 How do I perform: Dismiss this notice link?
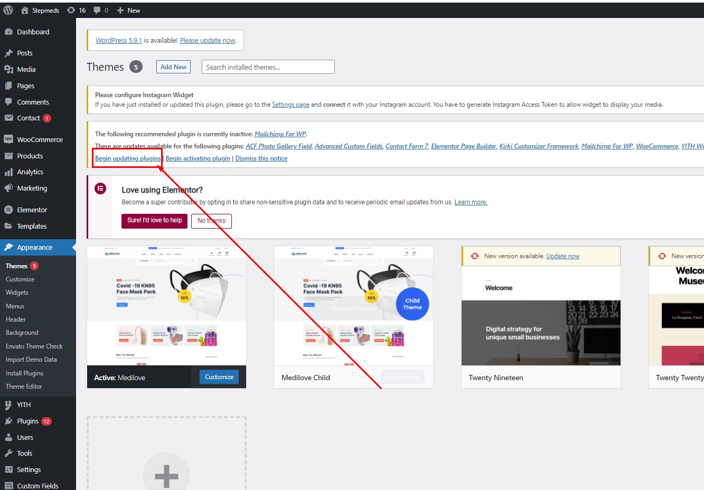tap(261, 158)
